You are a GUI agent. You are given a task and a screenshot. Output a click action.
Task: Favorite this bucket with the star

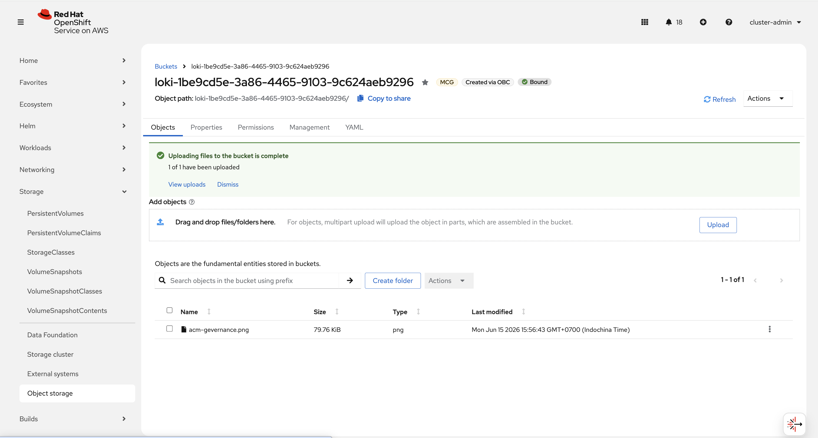tap(425, 82)
